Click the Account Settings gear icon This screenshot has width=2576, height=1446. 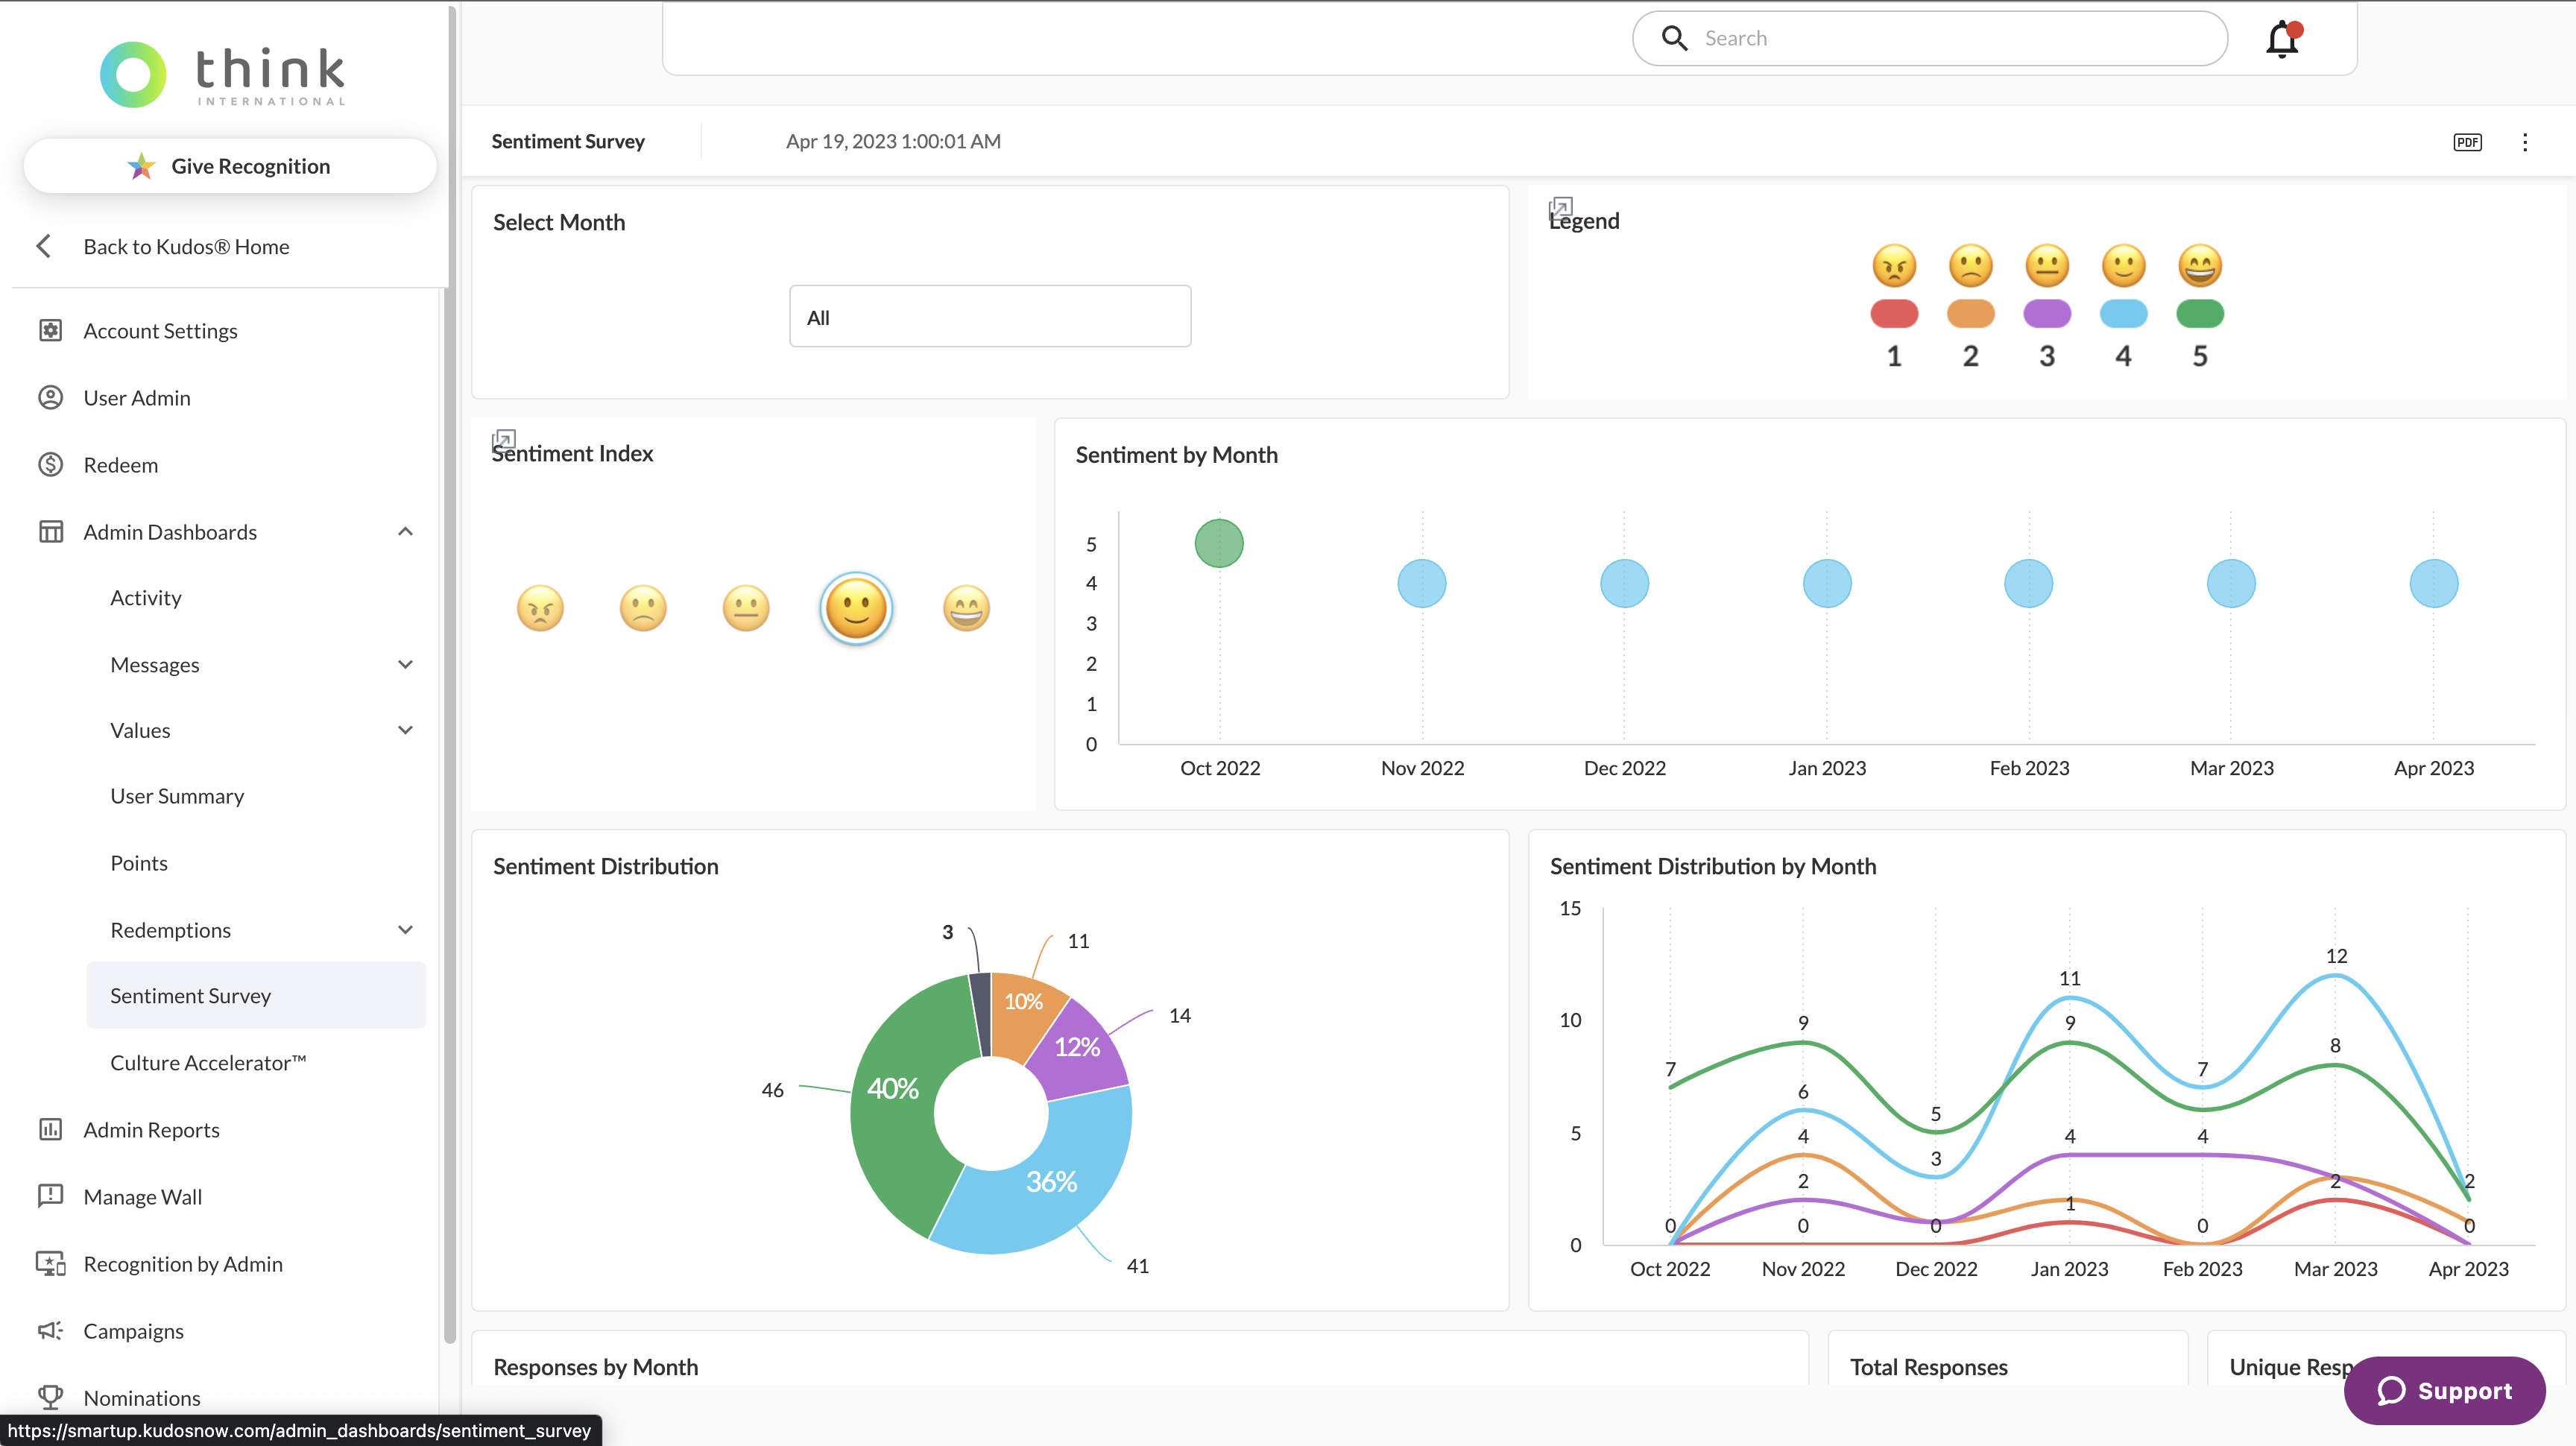(x=50, y=330)
